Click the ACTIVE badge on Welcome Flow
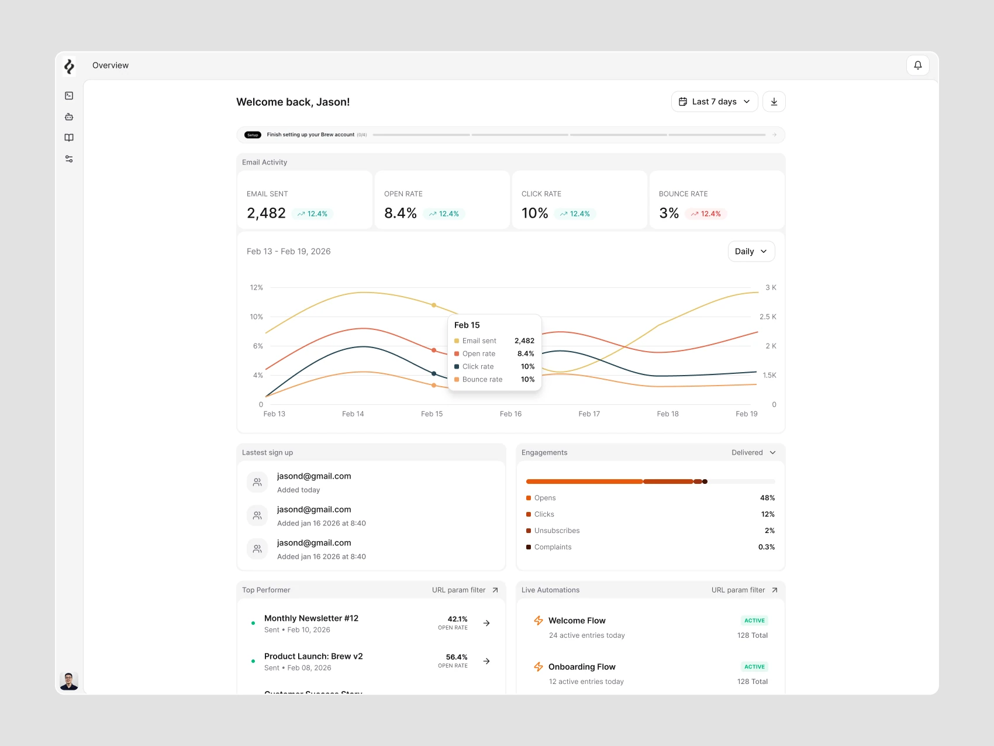This screenshot has height=746, width=994. click(x=754, y=620)
